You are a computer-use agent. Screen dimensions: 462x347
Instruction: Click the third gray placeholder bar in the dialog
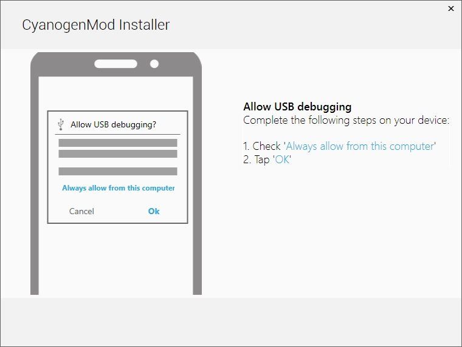tap(118, 172)
